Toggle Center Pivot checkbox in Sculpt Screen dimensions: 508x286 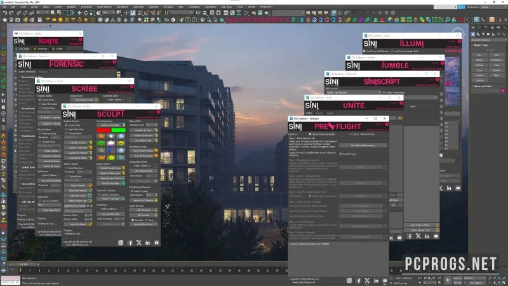click(67, 125)
